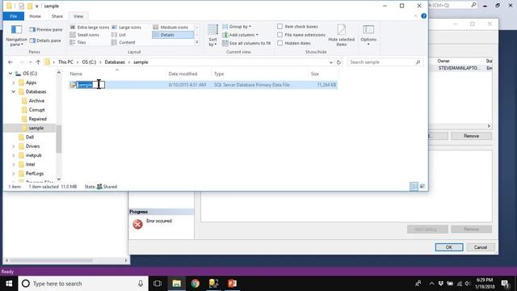The height and width of the screenshot is (291, 517).
Task: Open the File tab
Action: 14,16
